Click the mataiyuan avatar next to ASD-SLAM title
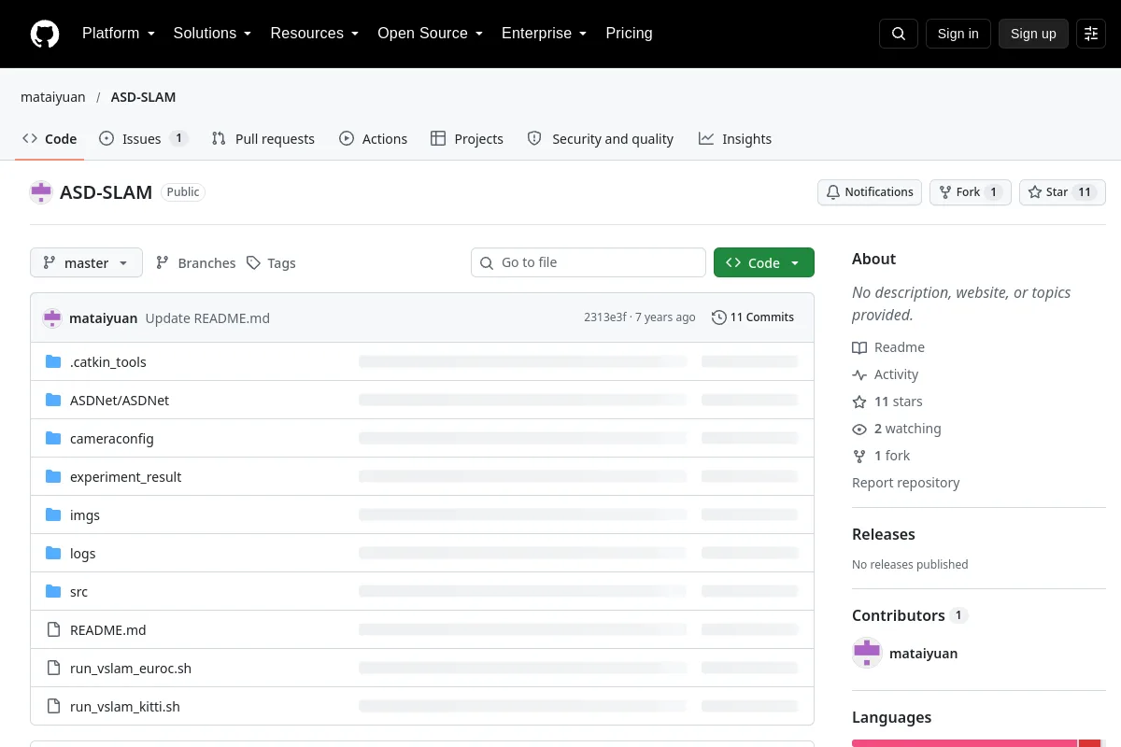This screenshot has height=747, width=1121. pyautogui.click(x=41, y=192)
